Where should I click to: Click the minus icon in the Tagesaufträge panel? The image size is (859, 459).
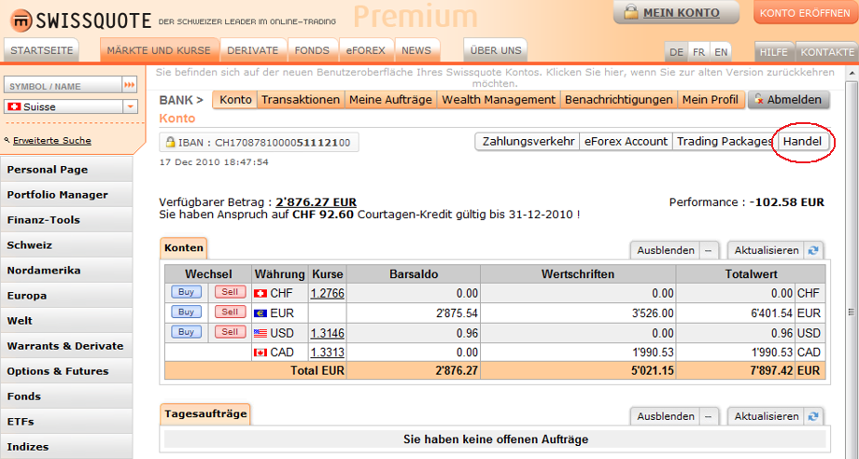708,416
